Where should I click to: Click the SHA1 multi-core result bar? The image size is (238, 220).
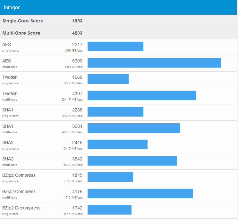click(133, 128)
